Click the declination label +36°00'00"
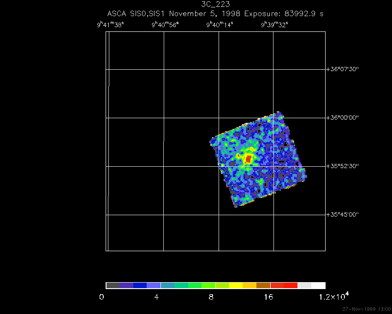Viewport: 392px width, 314px height. pyautogui.click(x=343, y=117)
